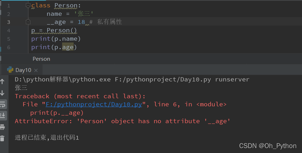Click the __age variable on line 3
The width and height of the screenshot is (302, 153).
pyautogui.click(x=56, y=22)
